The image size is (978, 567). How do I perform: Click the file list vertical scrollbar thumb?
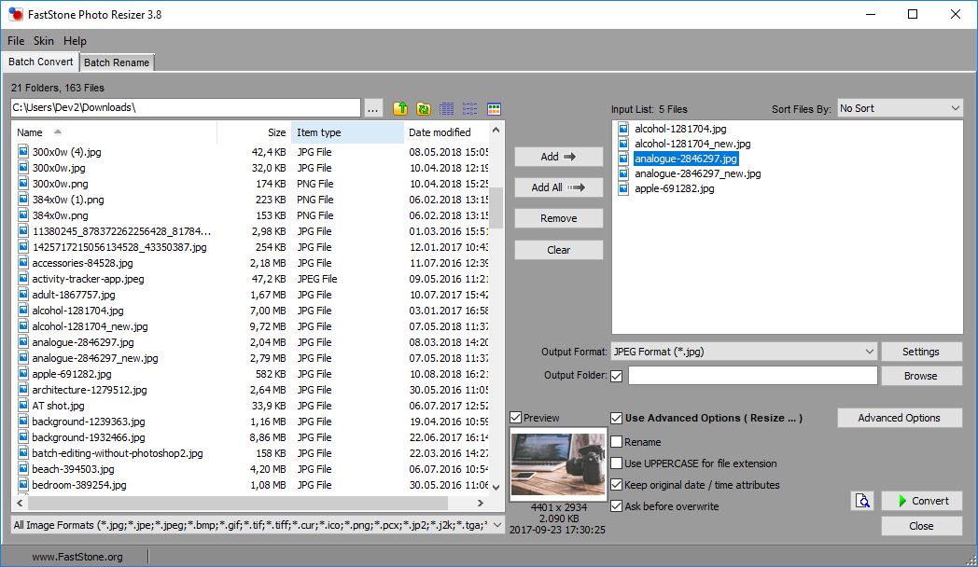pyautogui.click(x=496, y=208)
